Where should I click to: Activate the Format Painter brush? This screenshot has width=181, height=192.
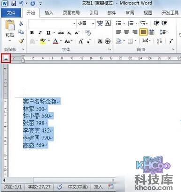coord(21,41)
